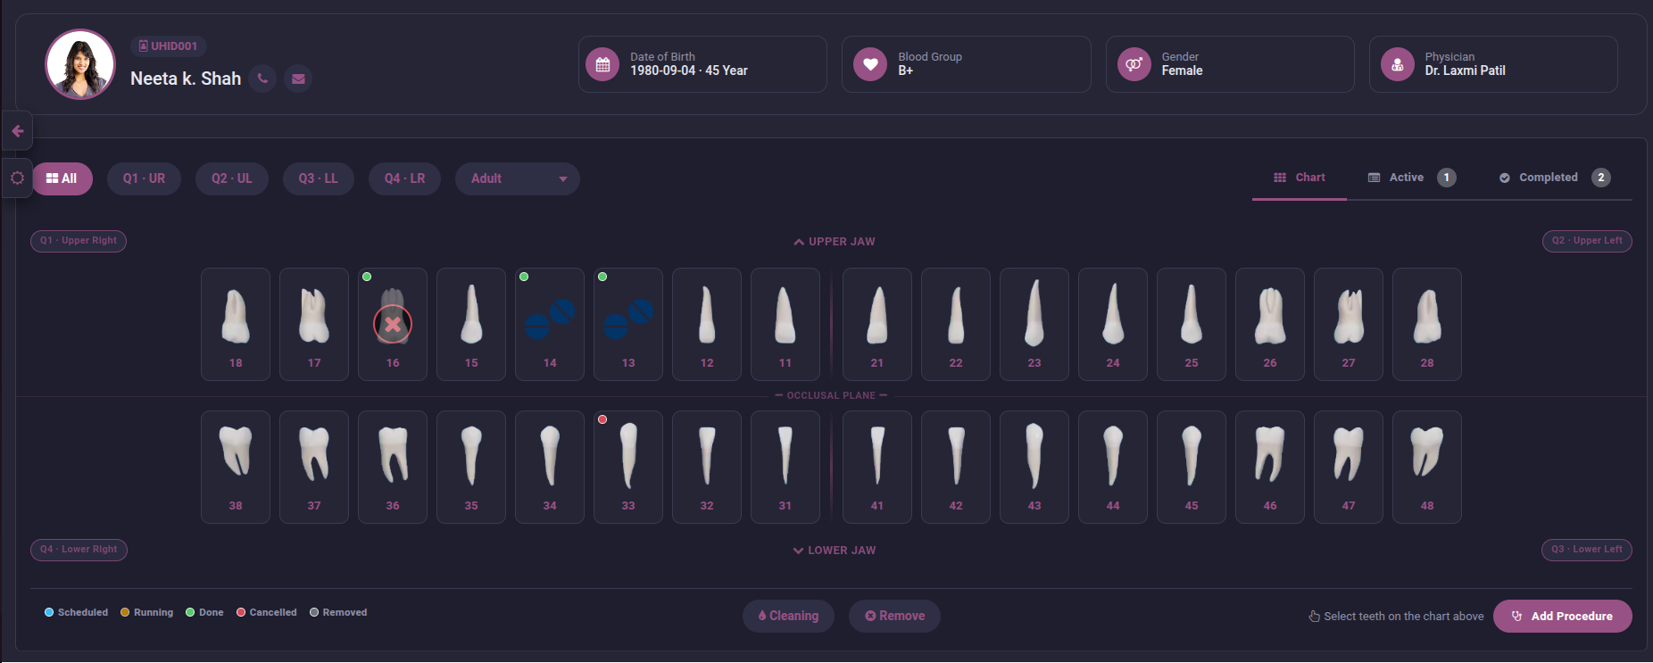The image size is (1653, 663).
Task: Select upper tooth 24
Action: point(1113,324)
